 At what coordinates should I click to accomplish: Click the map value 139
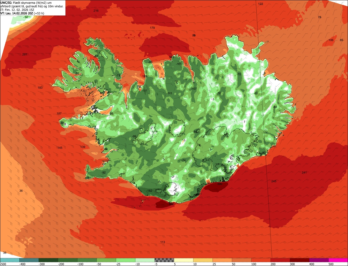(x=83, y=147)
